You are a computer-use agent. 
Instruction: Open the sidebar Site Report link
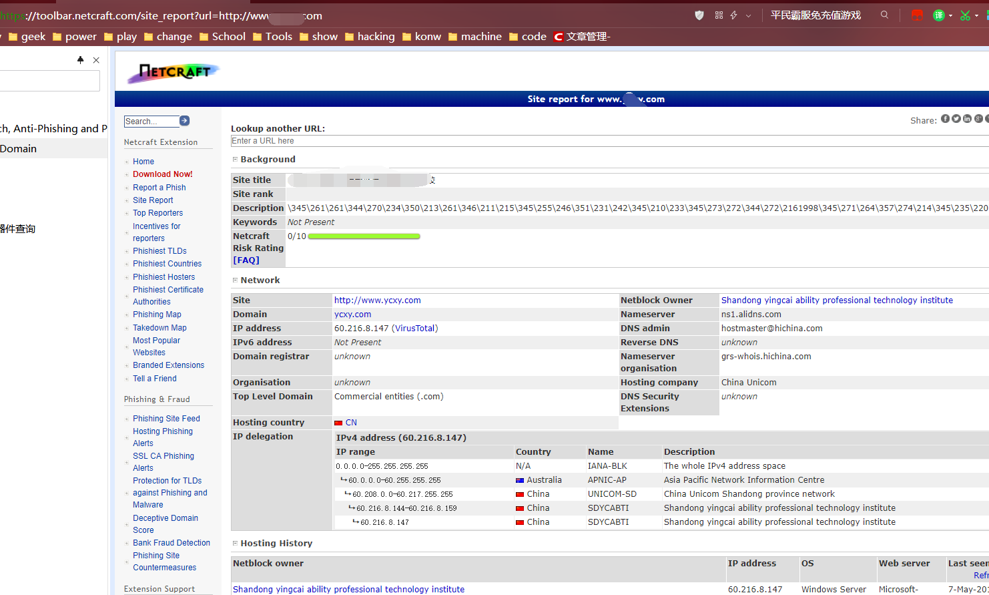[153, 200]
